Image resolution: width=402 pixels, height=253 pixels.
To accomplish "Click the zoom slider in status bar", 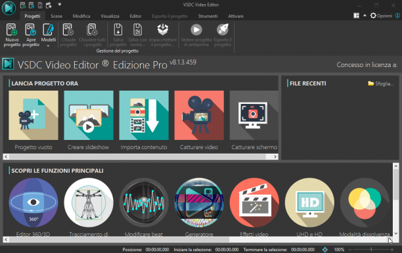I will [x=371, y=250].
